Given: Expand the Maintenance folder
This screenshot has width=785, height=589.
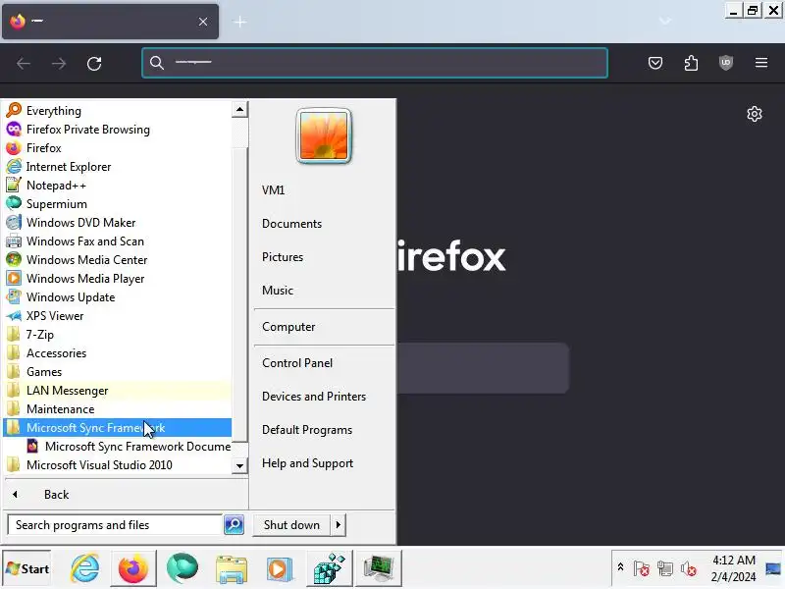Looking at the screenshot, I should coord(118,408).
